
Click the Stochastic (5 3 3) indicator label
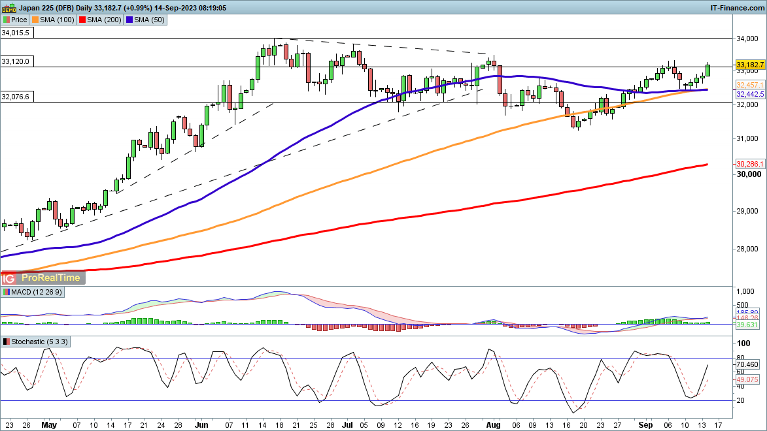(x=40, y=342)
